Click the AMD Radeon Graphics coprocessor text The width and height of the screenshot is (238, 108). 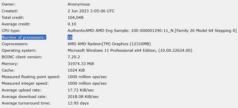(109, 44)
